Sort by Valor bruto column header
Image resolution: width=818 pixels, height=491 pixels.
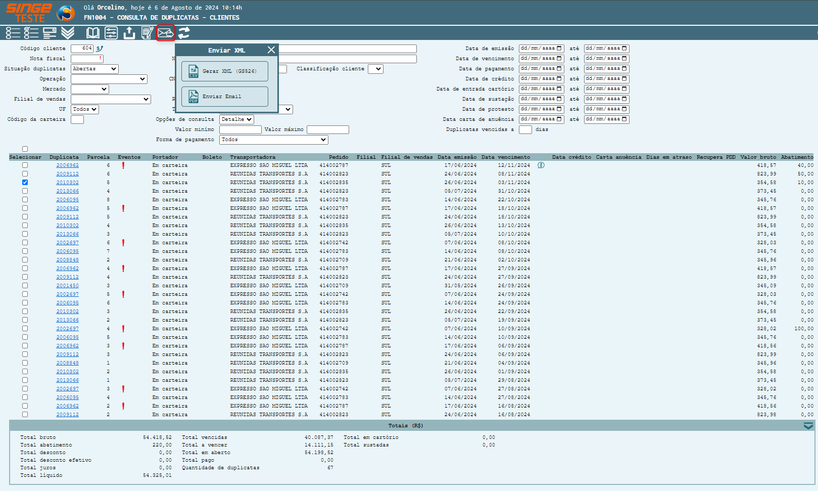pos(758,157)
